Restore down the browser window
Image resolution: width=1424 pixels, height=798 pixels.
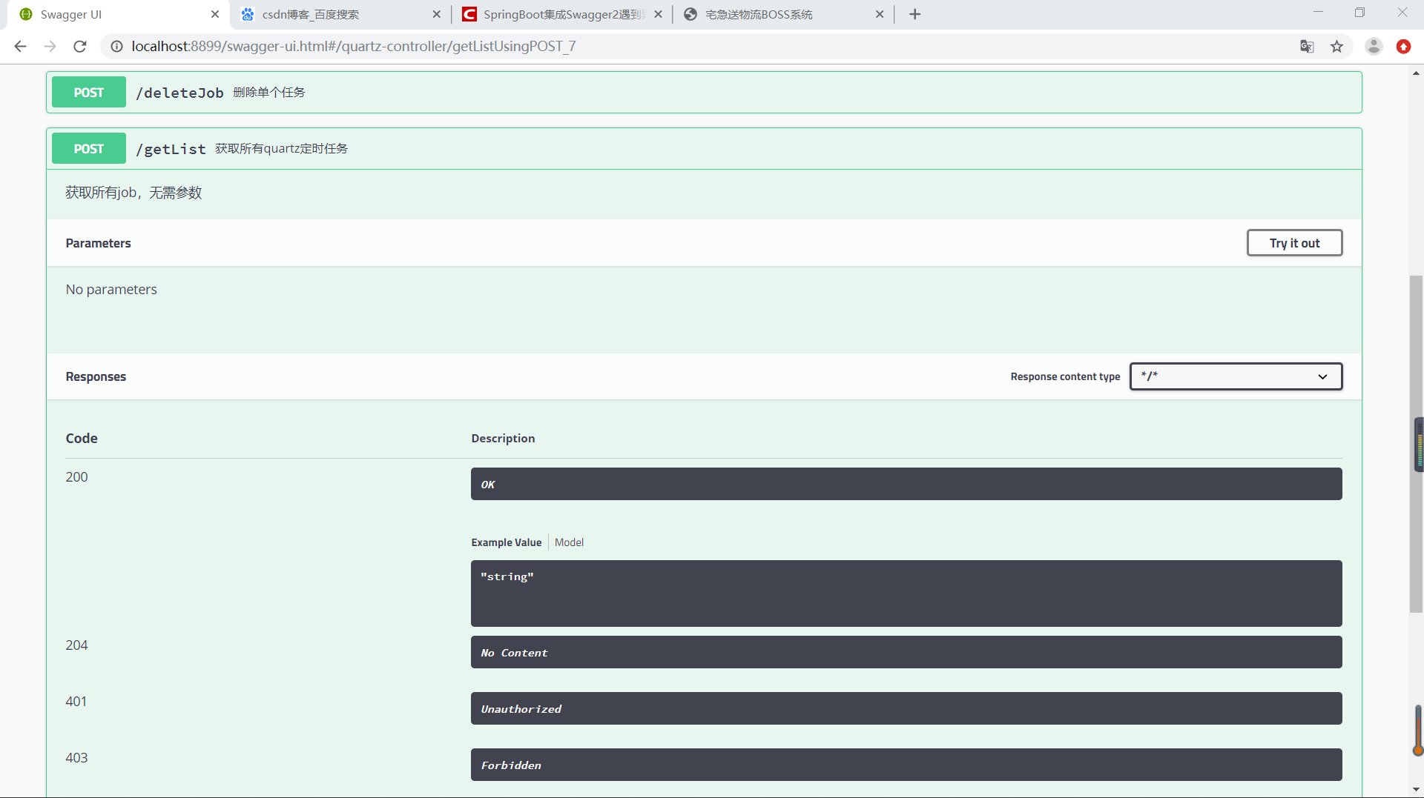tap(1359, 13)
